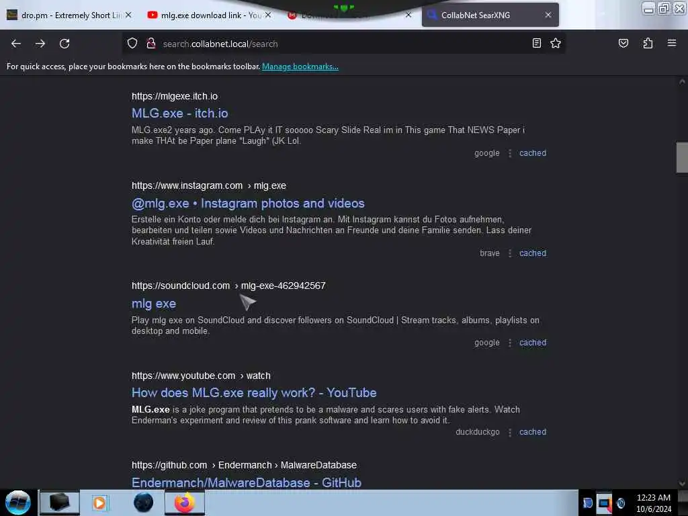Viewport: 688px width, 516px height.
Task: Click the scrollbar up arrow
Action: pyautogui.click(x=682, y=81)
